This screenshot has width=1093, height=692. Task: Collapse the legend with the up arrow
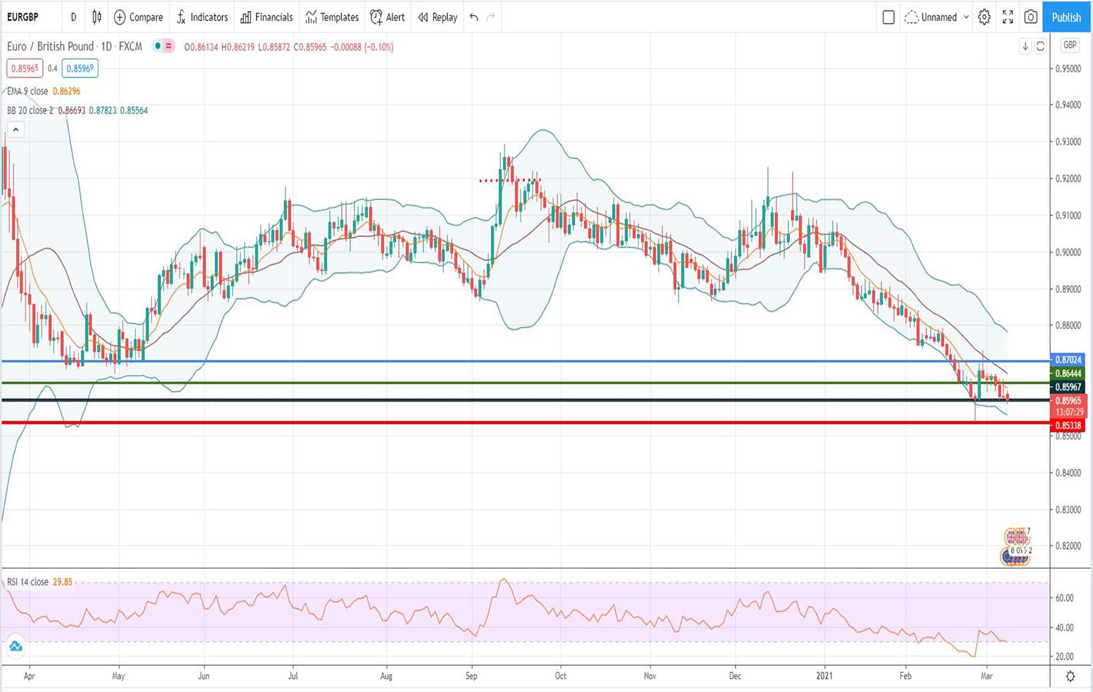pos(15,129)
